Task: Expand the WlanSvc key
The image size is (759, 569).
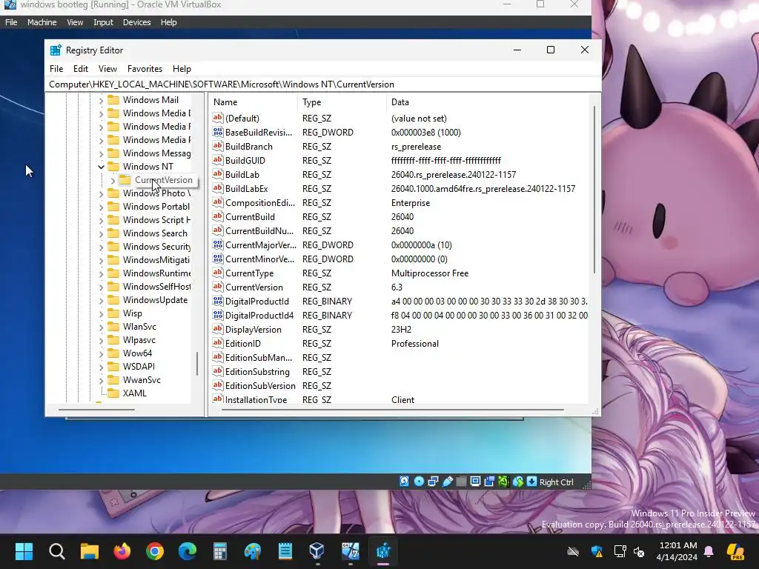Action: tap(101, 327)
